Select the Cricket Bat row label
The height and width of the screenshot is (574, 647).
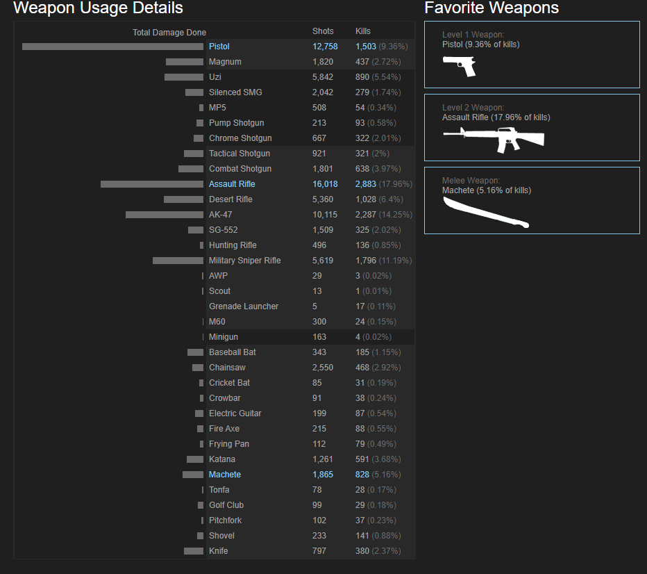[x=229, y=382]
